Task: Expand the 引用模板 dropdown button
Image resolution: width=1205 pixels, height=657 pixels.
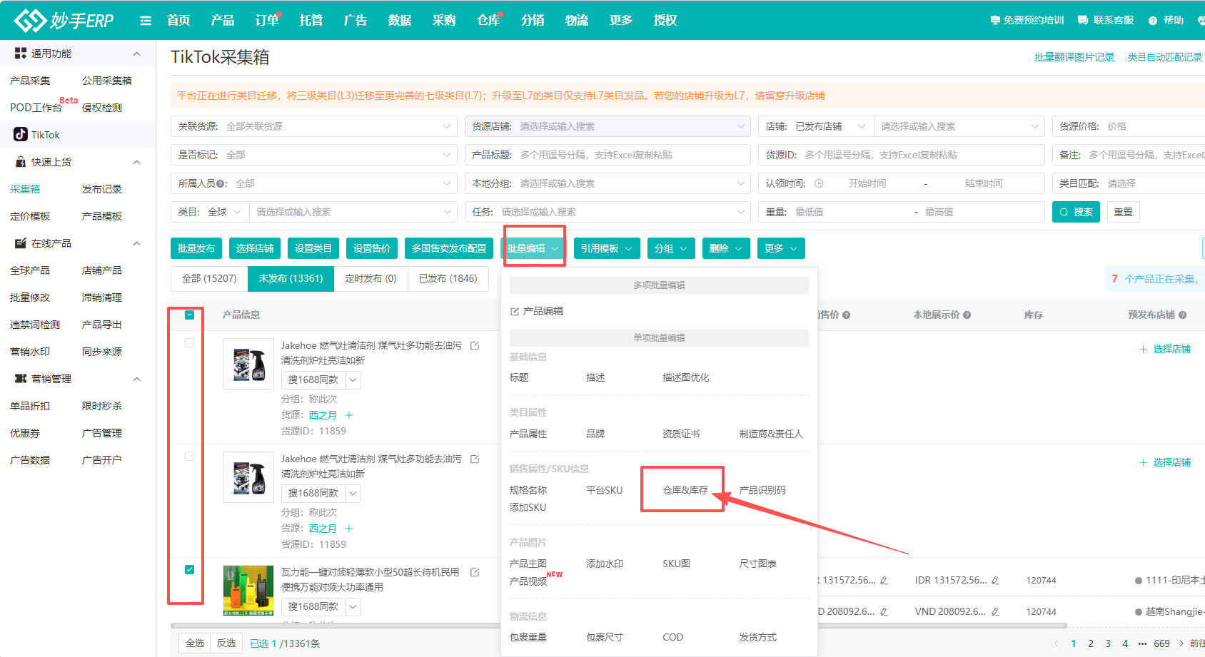Action: (606, 248)
